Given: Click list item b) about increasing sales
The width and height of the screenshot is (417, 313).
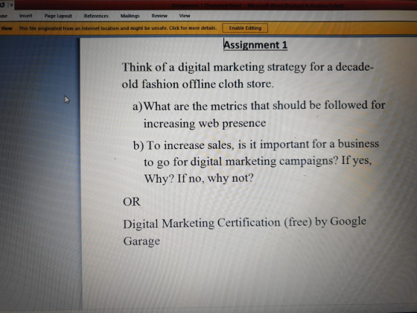Looking at the screenshot, I should (x=256, y=161).
